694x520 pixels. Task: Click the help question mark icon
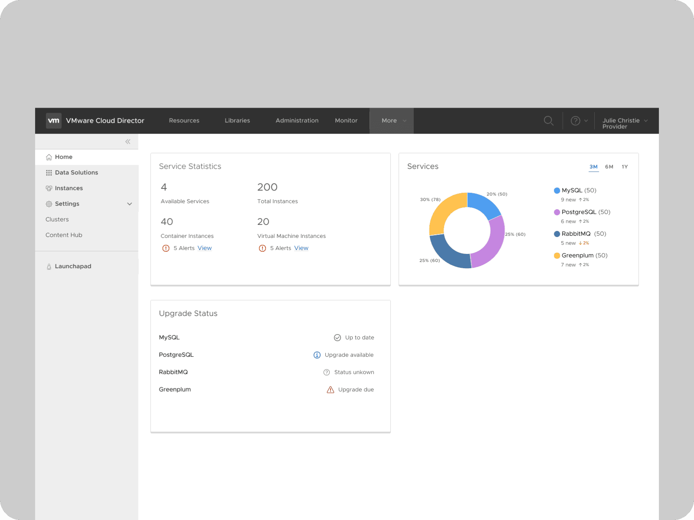pyautogui.click(x=576, y=121)
